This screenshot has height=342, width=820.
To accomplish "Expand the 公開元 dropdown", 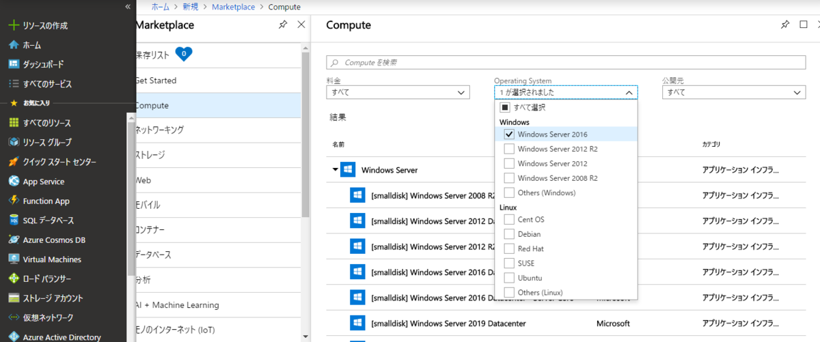I will [x=733, y=92].
